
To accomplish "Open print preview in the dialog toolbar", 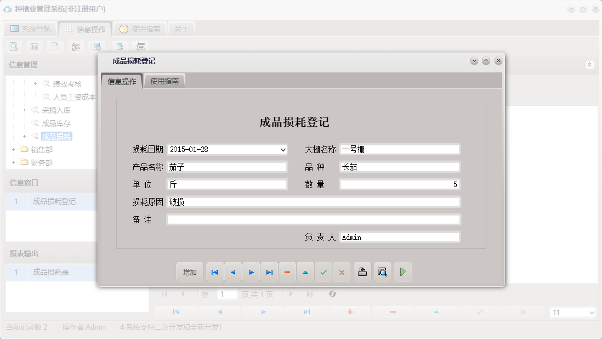I will [x=382, y=272].
